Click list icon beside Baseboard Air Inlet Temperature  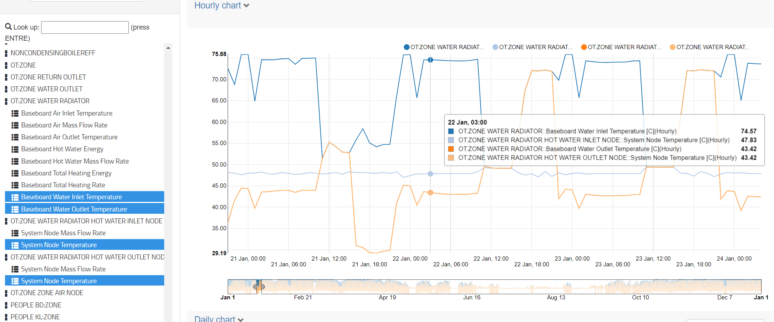tap(15, 113)
